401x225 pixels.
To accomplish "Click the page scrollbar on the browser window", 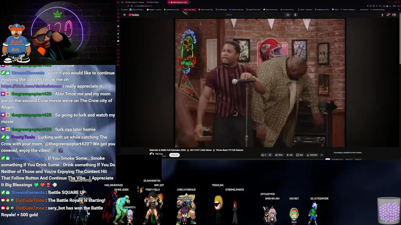I will click(400, 37).
